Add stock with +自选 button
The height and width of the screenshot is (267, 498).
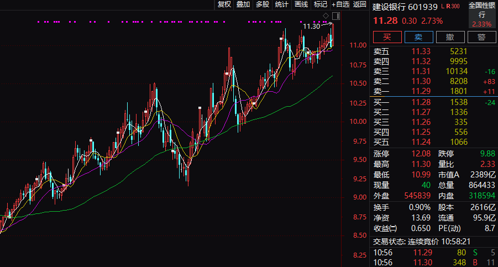pyautogui.click(x=340, y=4)
